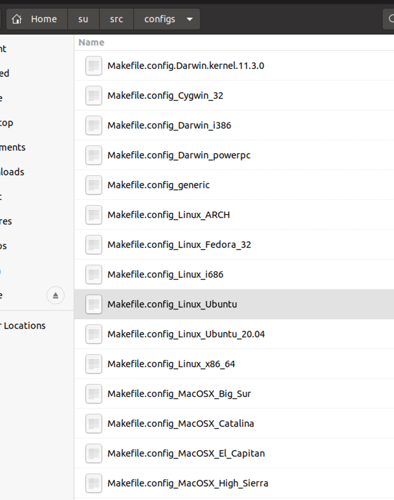The image size is (394, 500).
Task: Select file name Makefile.config_Linux_Ubuntu_20.04
Action: coord(186,334)
